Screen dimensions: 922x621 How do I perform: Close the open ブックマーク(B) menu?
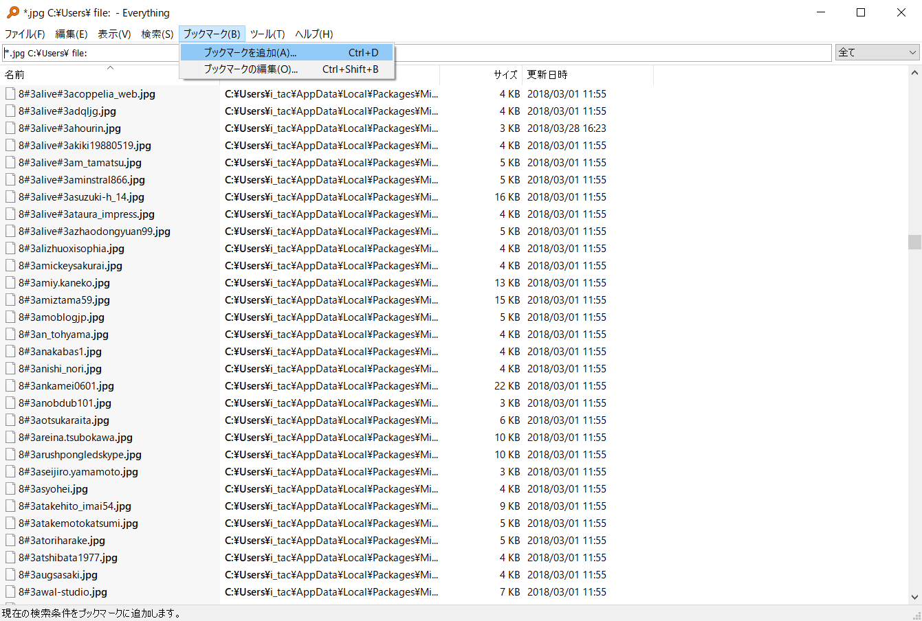click(x=212, y=34)
